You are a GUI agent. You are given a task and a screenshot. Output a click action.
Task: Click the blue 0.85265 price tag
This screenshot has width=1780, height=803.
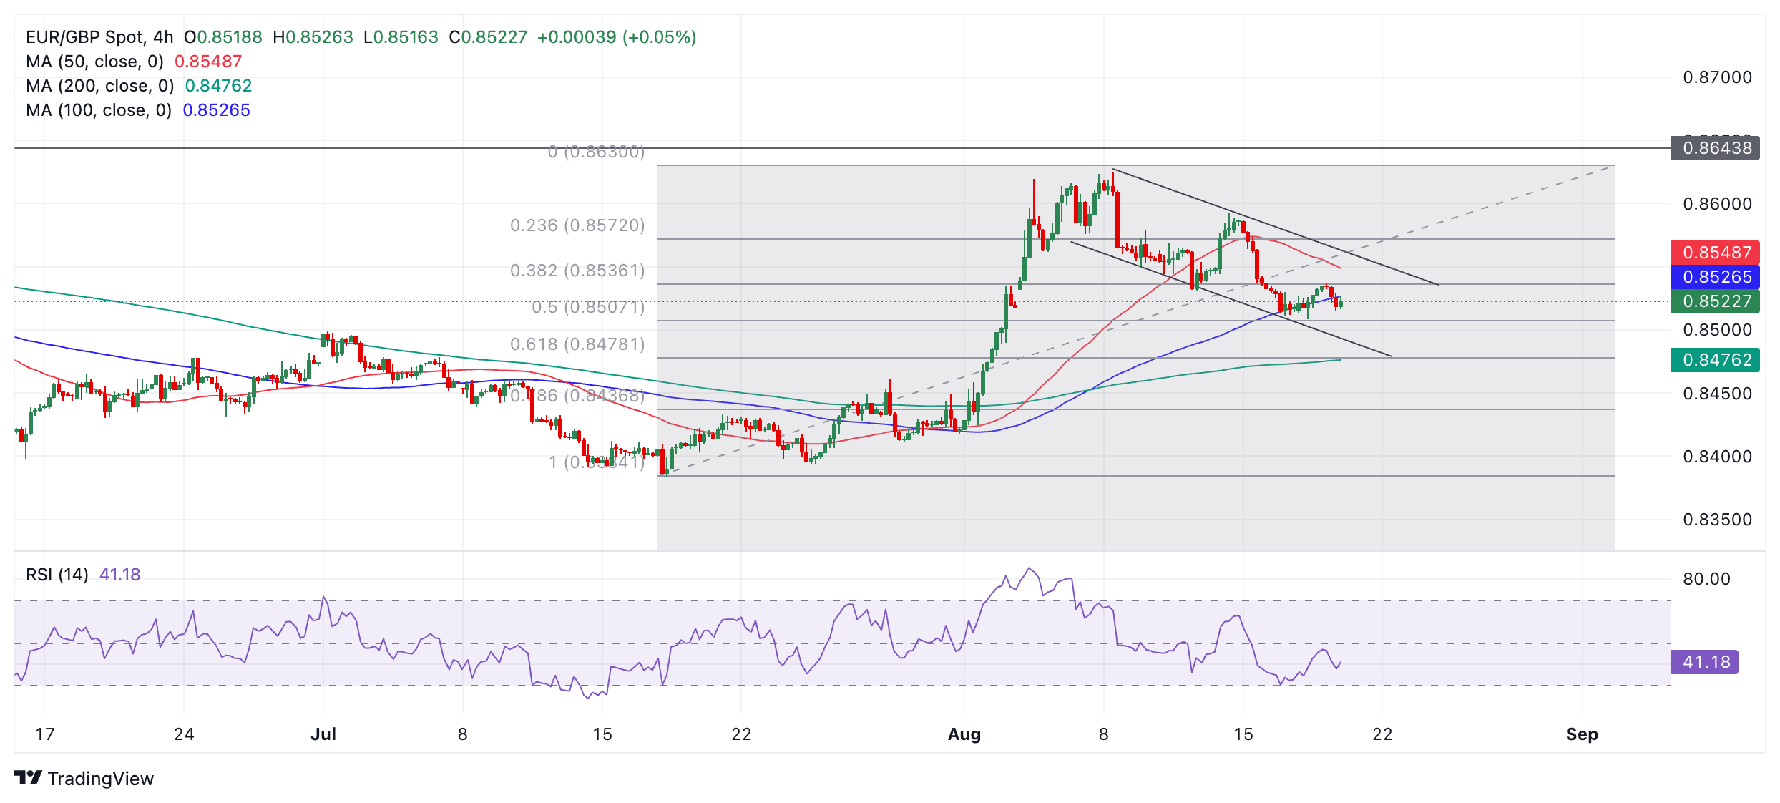click(x=1716, y=277)
